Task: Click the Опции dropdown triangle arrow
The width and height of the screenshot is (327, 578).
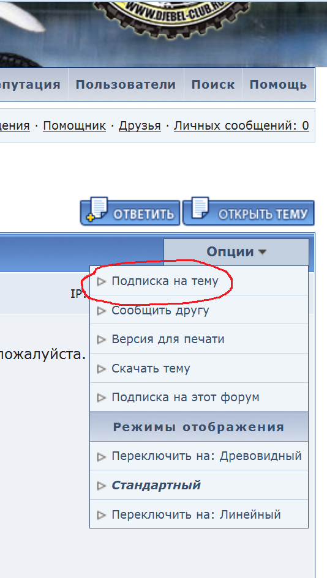Action: tap(262, 253)
